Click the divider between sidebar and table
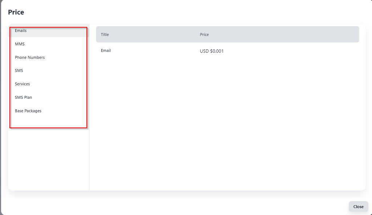Viewport: 372px width, 215px height. point(89,145)
